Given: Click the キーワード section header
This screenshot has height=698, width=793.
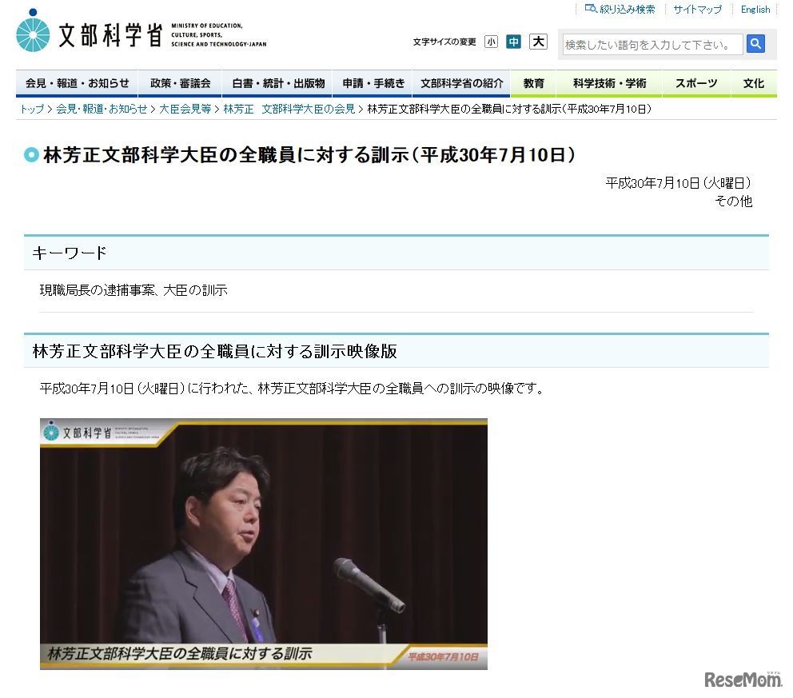Looking at the screenshot, I should [x=396, y=253].
